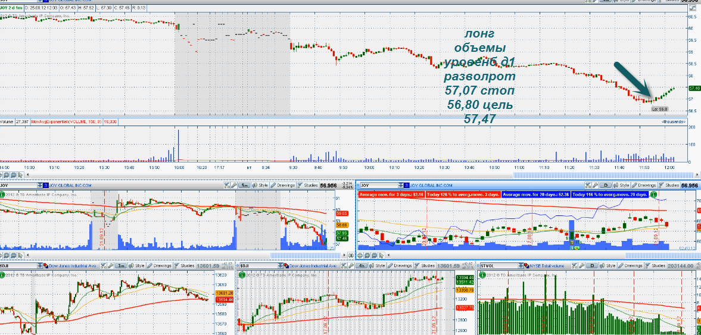
Task: Click the 'JOY 2 d 1m' label in top chart
Action: tap(11, 8)
